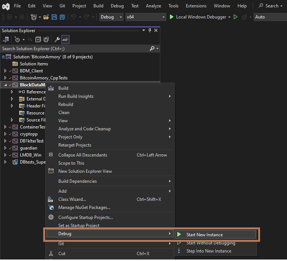Click the Open File folder icon
The height and width of the screenshot is (261, 287).
click(x=46, y=17)
